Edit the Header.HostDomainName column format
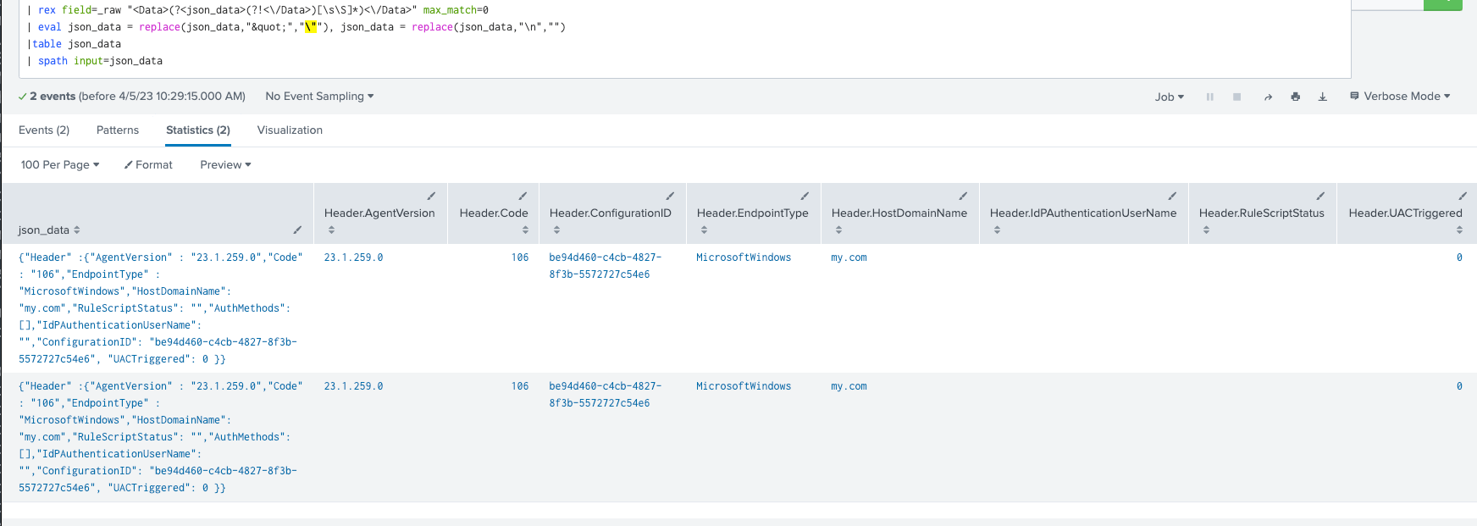Image resolution: width=1477 pixels, height=526 pixels. (963, 196)
